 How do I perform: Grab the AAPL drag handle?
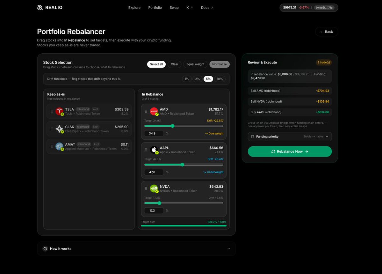[146, 150]
